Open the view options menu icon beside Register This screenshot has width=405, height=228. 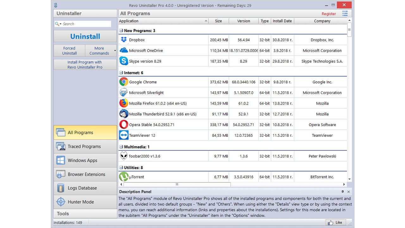click(345, 14)
